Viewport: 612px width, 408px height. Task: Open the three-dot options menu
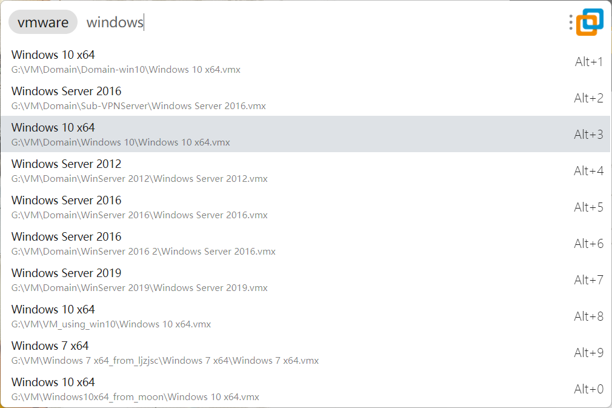tap(571, 22)
